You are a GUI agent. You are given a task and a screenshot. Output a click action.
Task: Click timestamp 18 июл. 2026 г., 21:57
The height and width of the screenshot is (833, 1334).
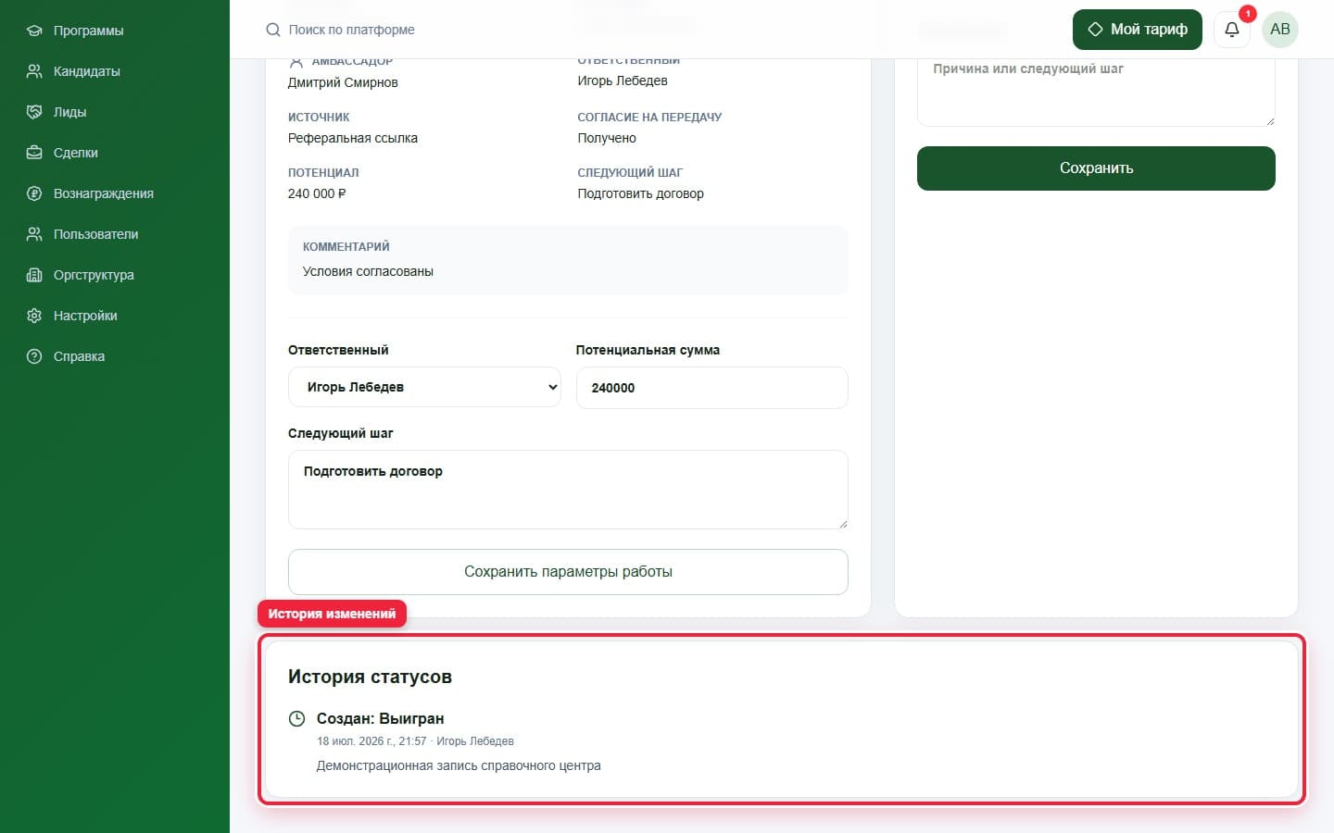point(371,741)
